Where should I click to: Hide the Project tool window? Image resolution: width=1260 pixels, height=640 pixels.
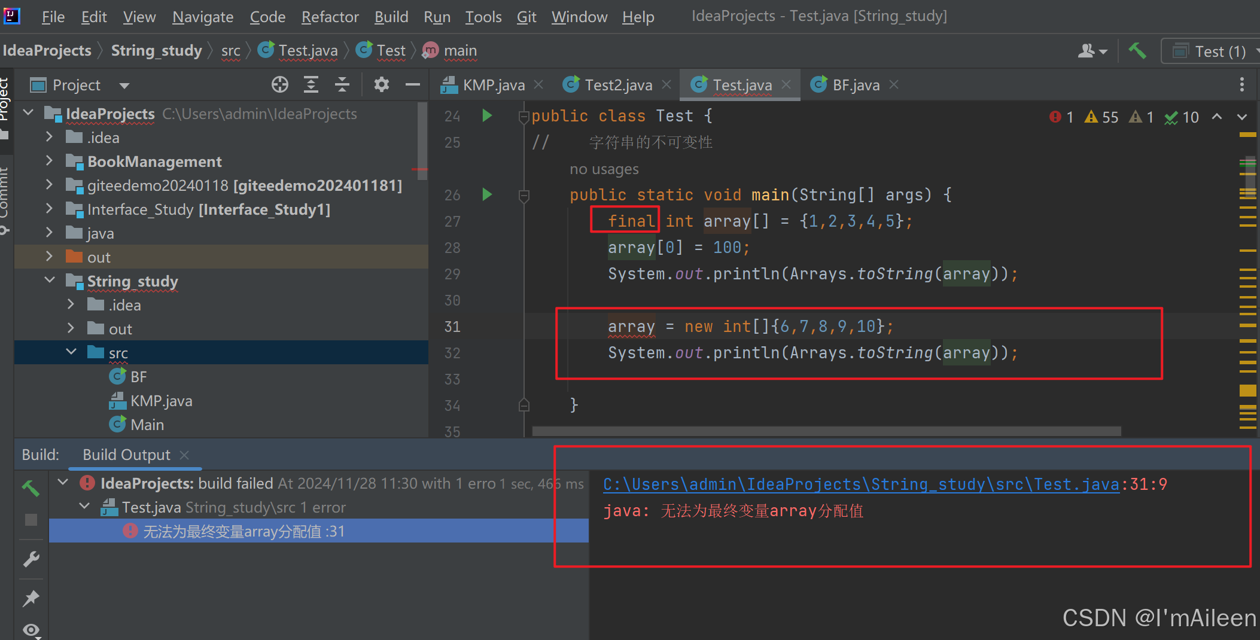click(413, 85)
